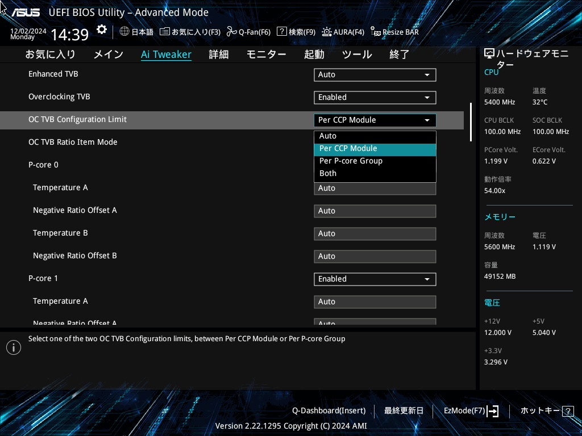Click P-core 0 Temperature B field
The height and width of the screenshot is (436, 582).
375,233
